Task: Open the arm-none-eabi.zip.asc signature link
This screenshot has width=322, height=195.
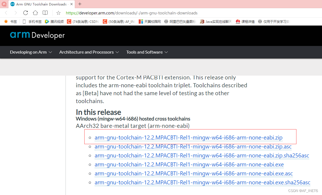Action: tap(193, 147)
